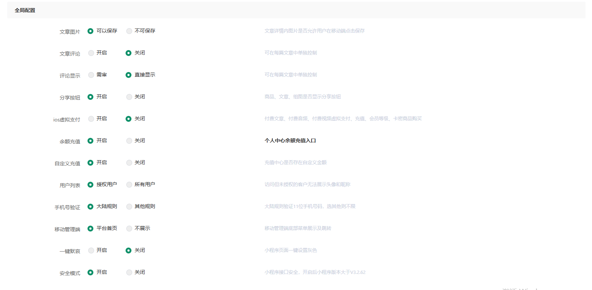This screenshot has height=290, width=592.
Task: Pick 不展示 for 移动管理端
Action: [x=129, y=229]
